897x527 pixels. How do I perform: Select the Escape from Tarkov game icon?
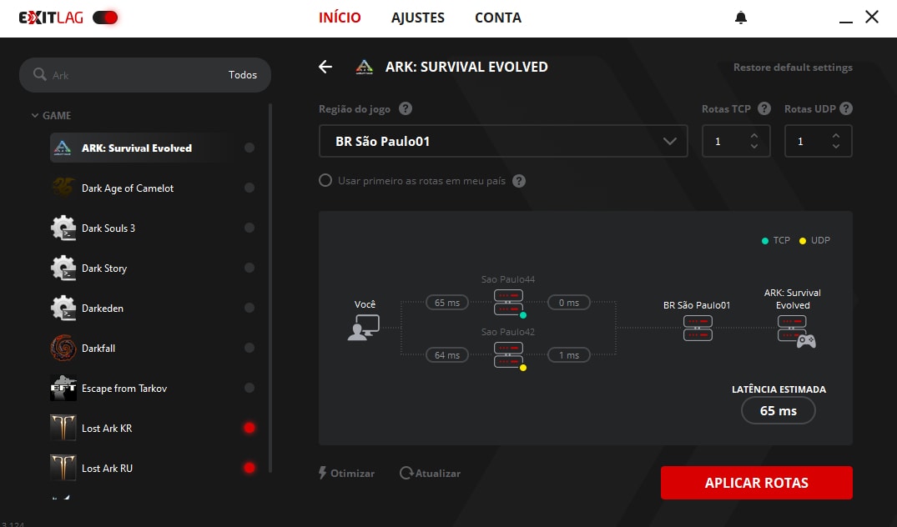63,388
